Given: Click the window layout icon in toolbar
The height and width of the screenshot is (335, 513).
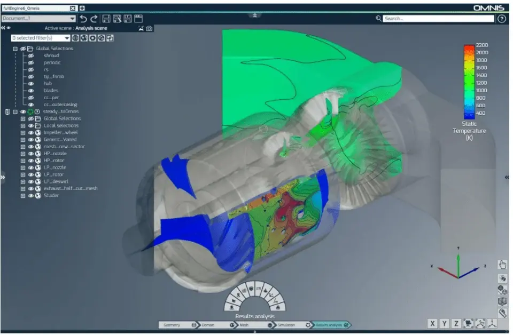Looking at the screenshot, I should 138,19.
